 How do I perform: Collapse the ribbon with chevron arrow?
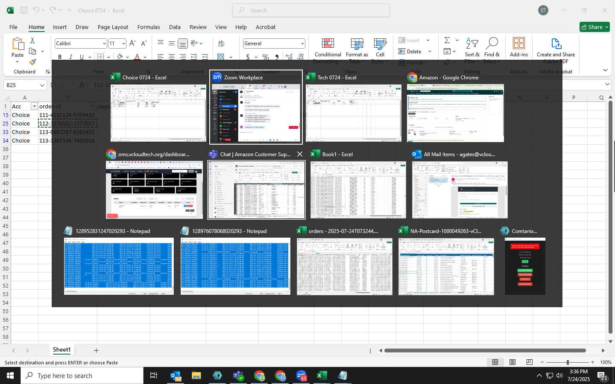pos(605,70)
